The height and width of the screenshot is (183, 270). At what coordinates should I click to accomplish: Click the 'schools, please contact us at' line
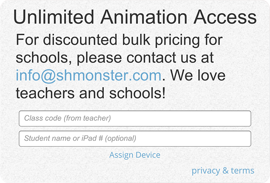(115, 58)
